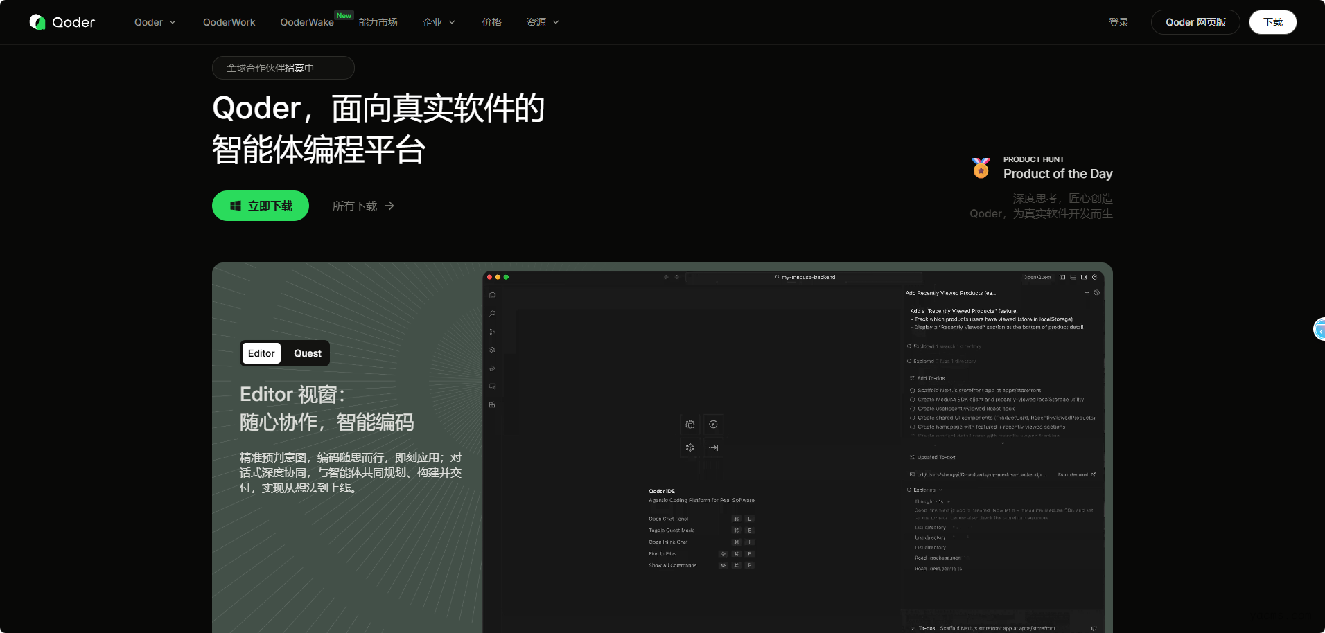This screenshot has height=633, width=1325.
Task: Click the agents icon in IDE welcome grid
Action: [690, 425]
